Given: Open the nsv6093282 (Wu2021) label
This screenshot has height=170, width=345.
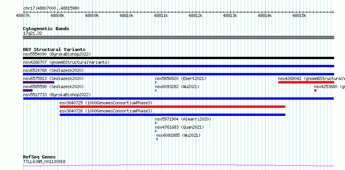Looking at the screenshot, I should coord(177,87).
